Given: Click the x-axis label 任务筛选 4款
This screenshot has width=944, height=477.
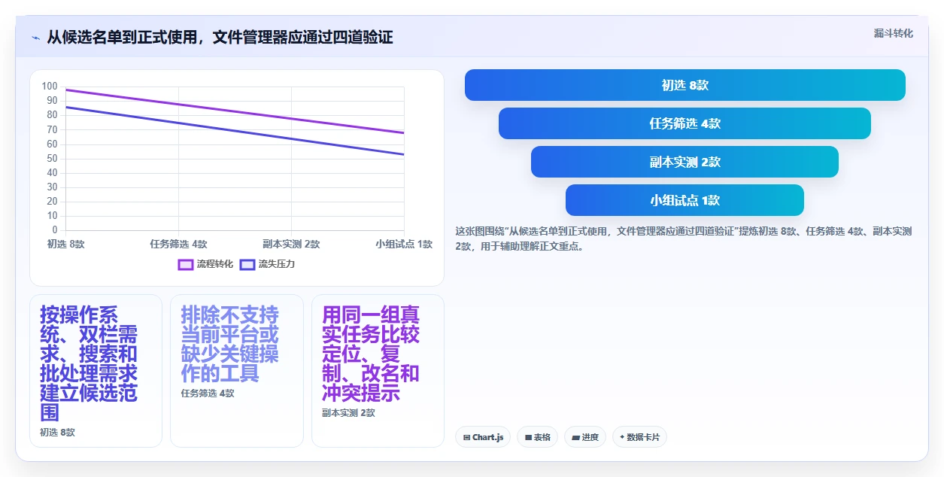Looking at the screenshot, I should (178, 244).
